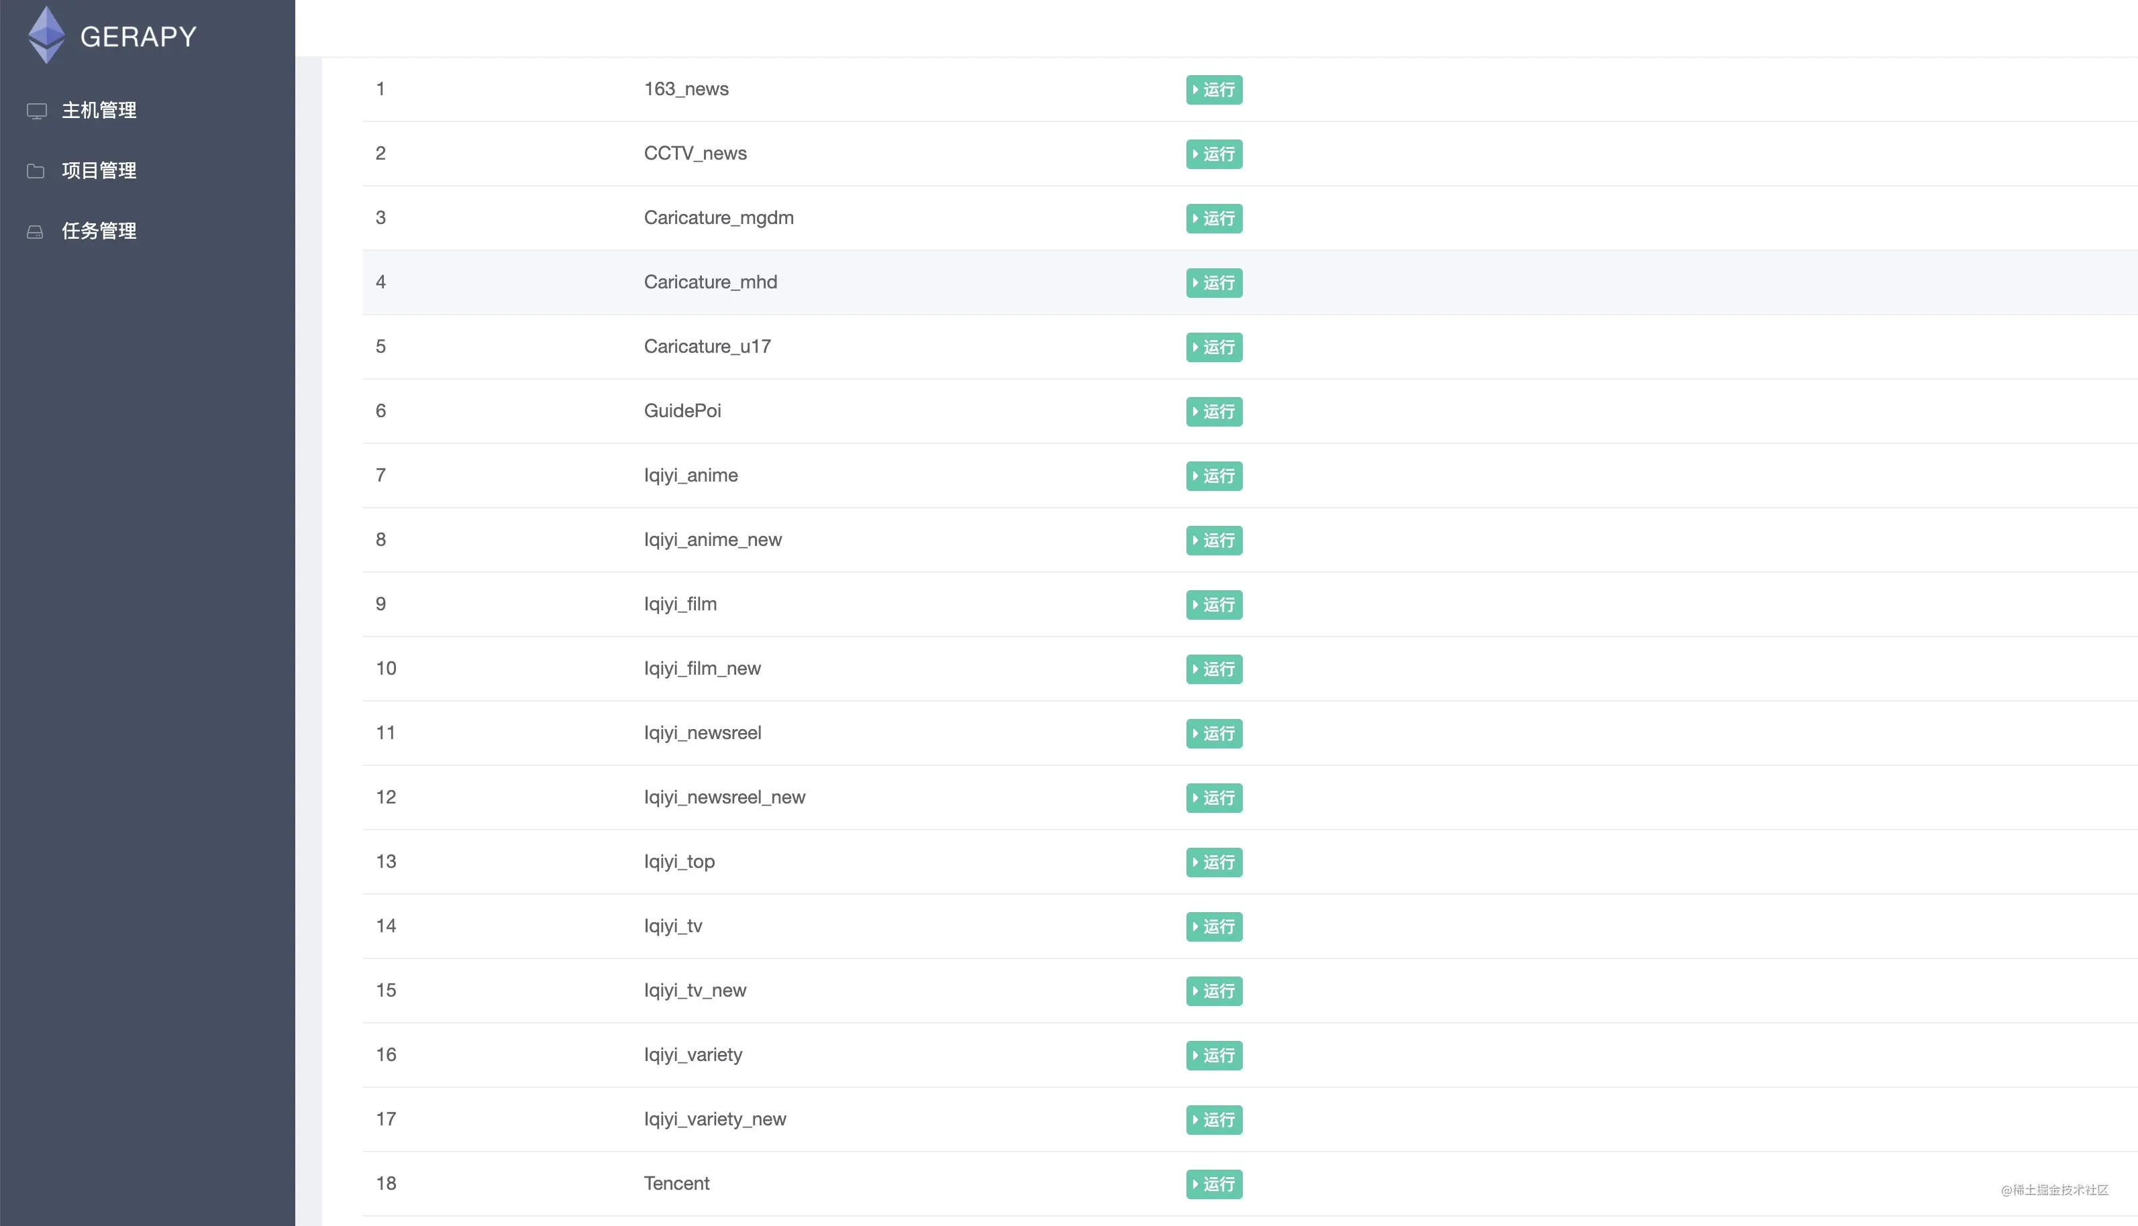Click the folder icon beside 项目管理

[x=36, y=171]
